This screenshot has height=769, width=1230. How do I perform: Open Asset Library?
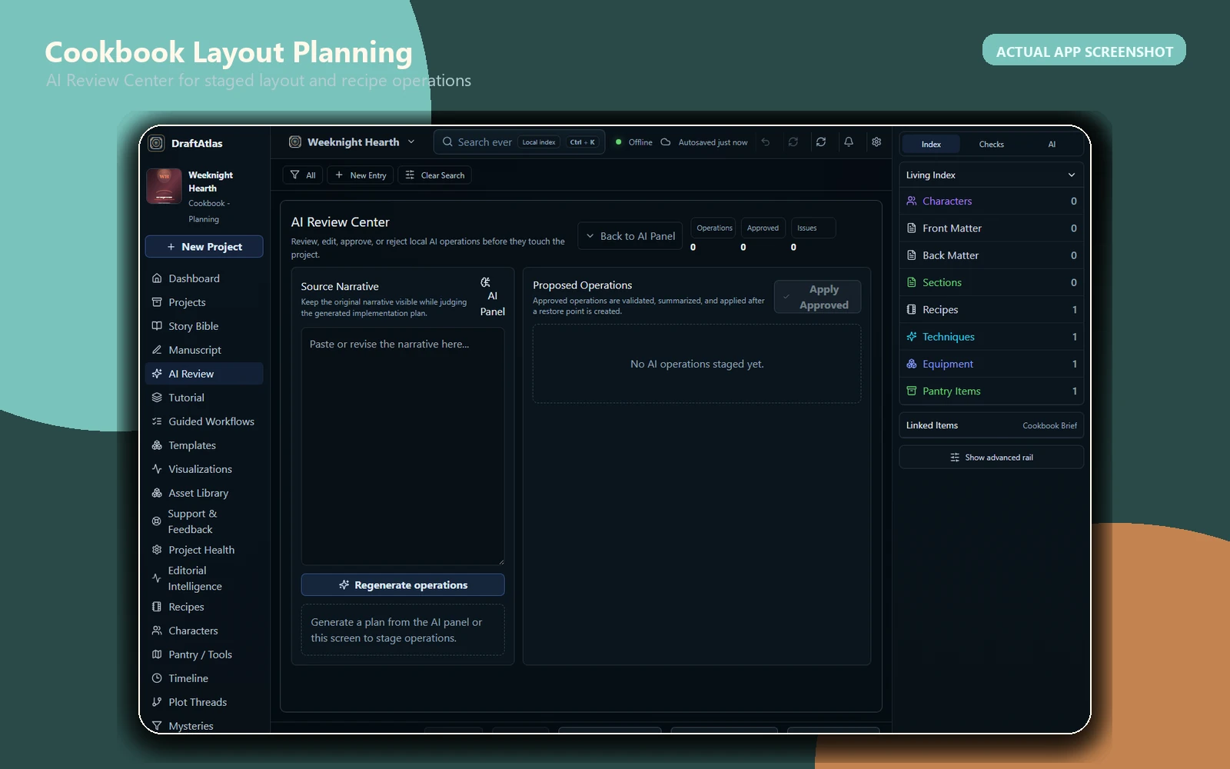point(204,493)
